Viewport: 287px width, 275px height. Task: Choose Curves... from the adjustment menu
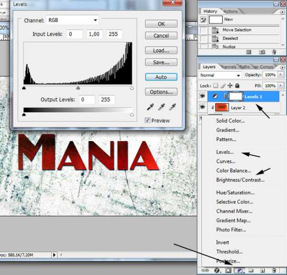225,161
